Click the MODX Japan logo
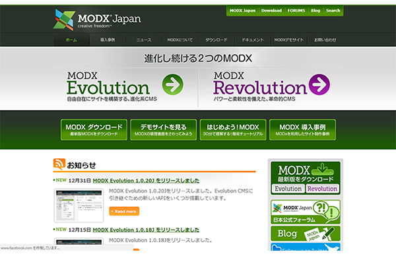396x256 pixels. 97,20
